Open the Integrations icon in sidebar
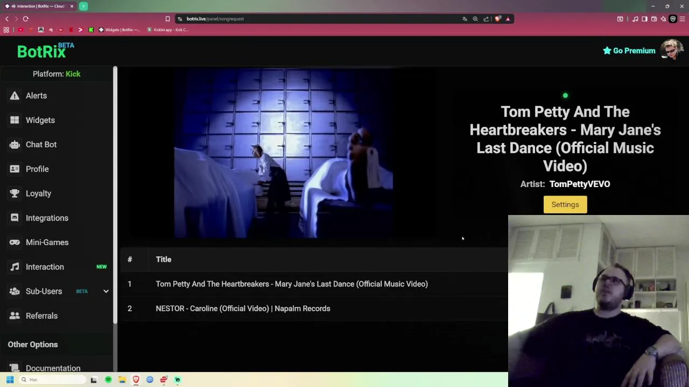The image size is (689, 387). pyautogui.click(x=15, y=218)
